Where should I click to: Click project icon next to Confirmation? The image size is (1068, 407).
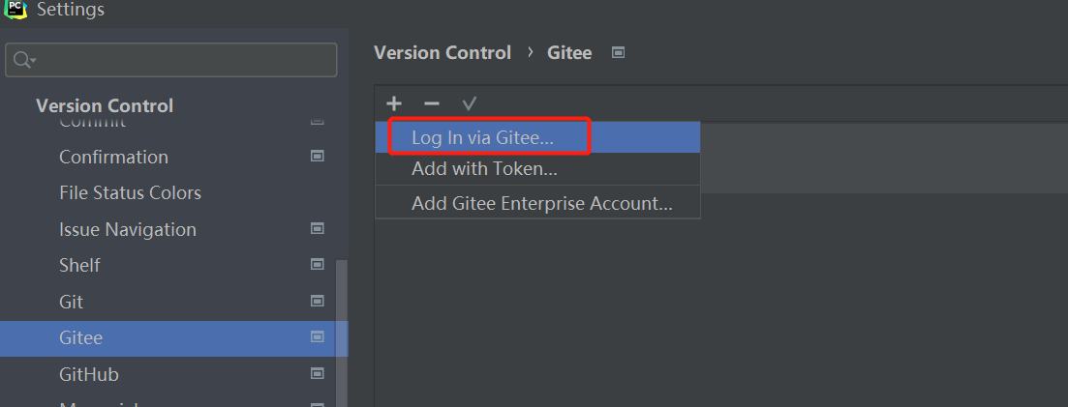point(317,156)
